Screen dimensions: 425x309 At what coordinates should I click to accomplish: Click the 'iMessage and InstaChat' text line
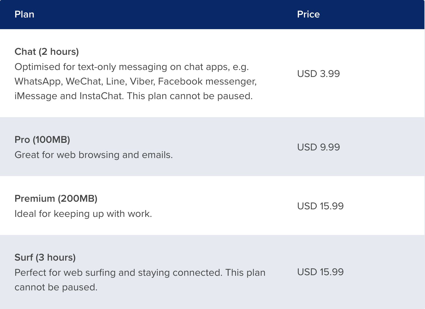(x=134, y=96)
